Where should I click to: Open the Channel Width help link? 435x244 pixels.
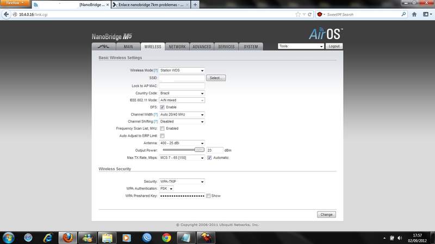point(156,114)
